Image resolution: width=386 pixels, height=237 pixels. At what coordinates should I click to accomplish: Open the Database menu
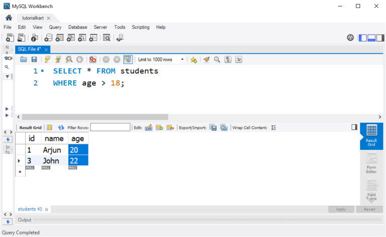tap(77, 27)
